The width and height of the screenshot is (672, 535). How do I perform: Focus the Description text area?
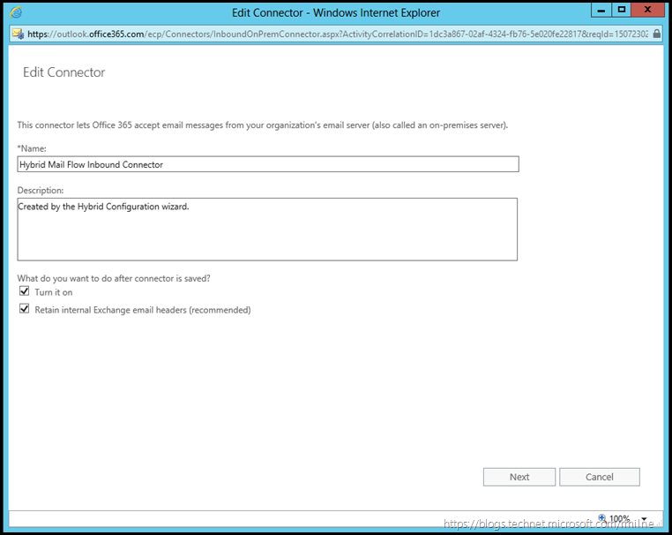coord(267,230)
